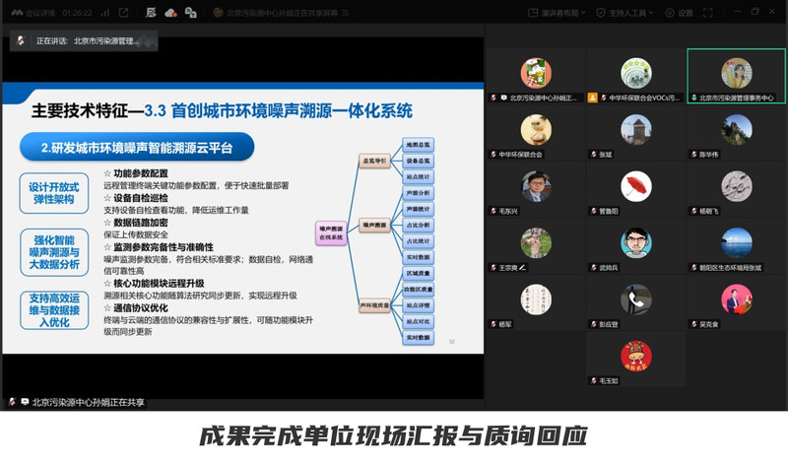The width and height of the screenshot is (788, 462).
Task: Open the 设置 settings menu item
Action: 680,13
